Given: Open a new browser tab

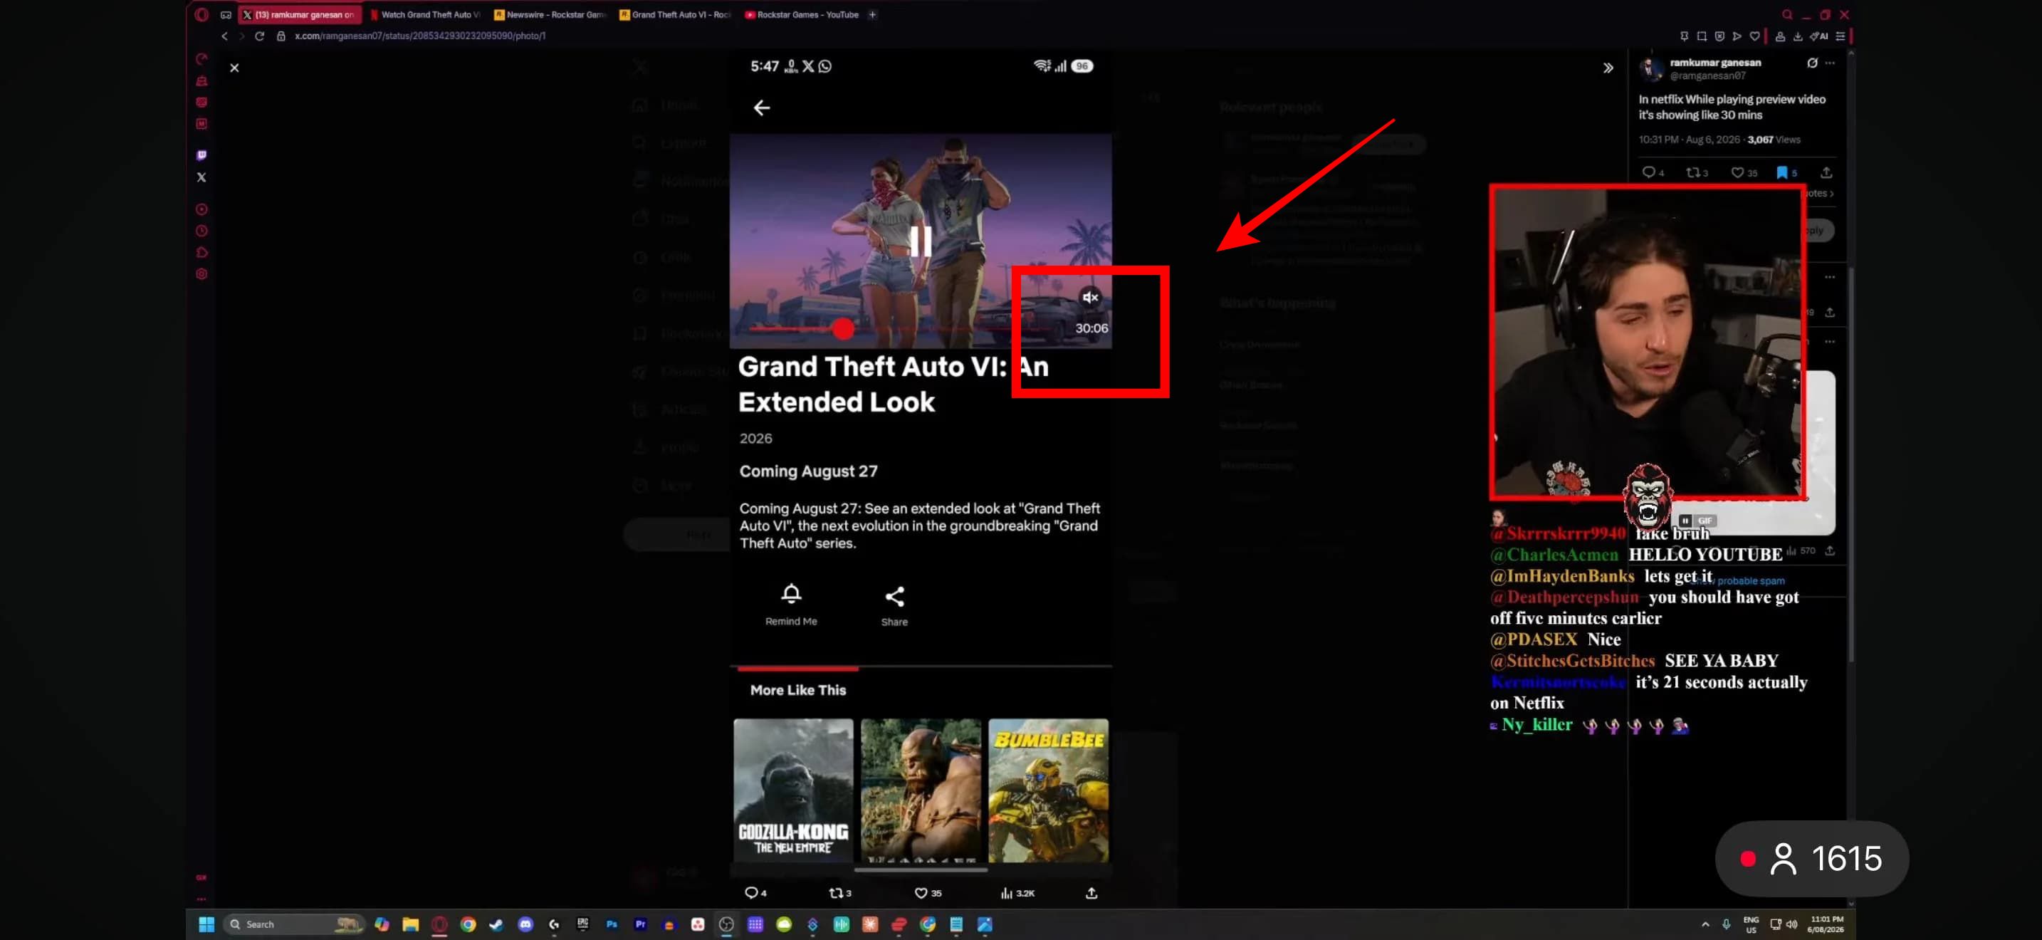Looking at the screenshot, I should pyautogui.click(x=872, y=14).
